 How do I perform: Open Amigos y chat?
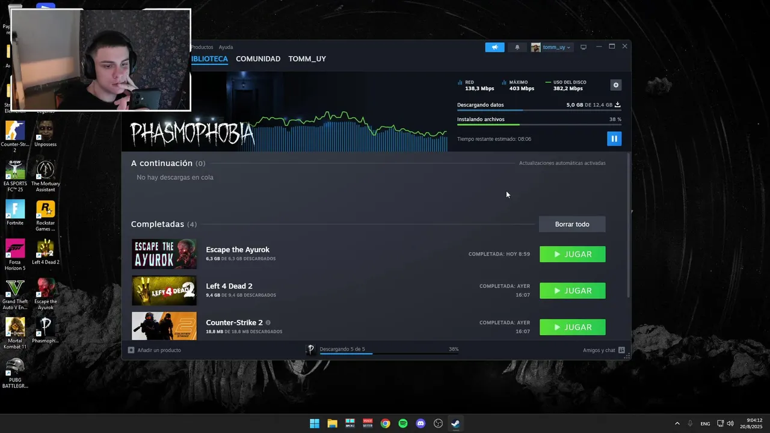(x=604, y=350)
